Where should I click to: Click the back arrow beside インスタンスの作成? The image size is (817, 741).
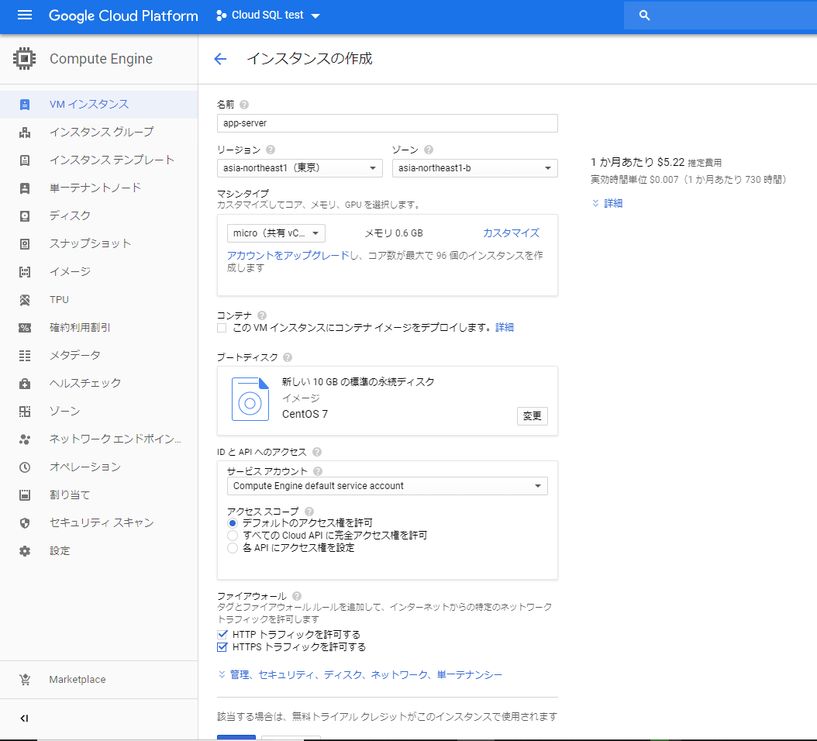pyautogui.click(x=220, y=59)
